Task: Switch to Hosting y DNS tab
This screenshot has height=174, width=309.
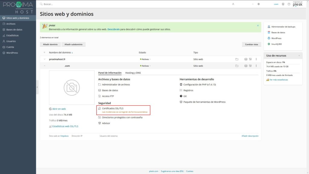Action: click(x=133, y=73)
